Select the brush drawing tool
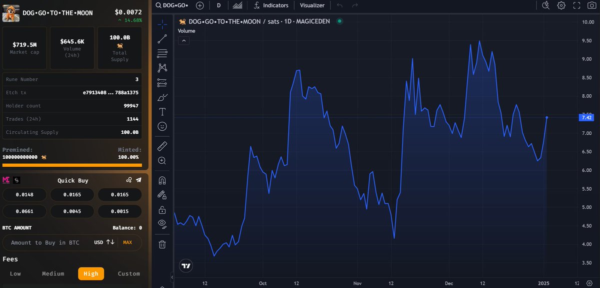600x288 pixels. tap(162, 97)
